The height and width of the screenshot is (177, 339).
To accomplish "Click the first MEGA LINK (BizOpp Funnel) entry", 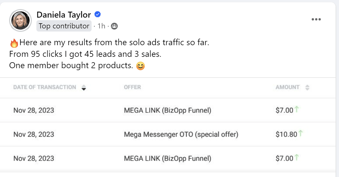I will coord(168,110).
